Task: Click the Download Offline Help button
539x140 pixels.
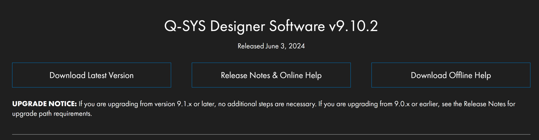Action: 451,75
